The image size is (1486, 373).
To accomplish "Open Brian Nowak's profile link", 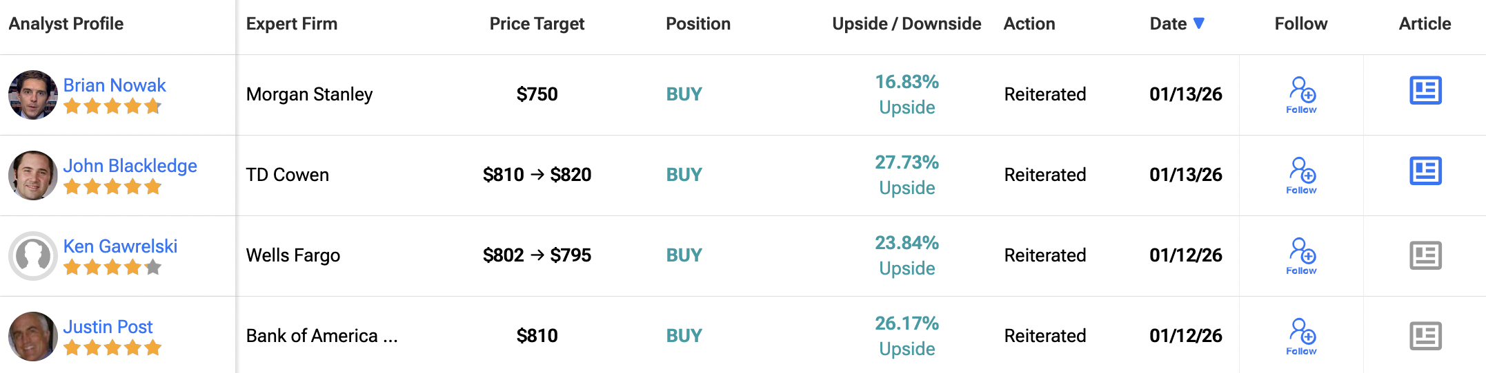I will [115, 85].
